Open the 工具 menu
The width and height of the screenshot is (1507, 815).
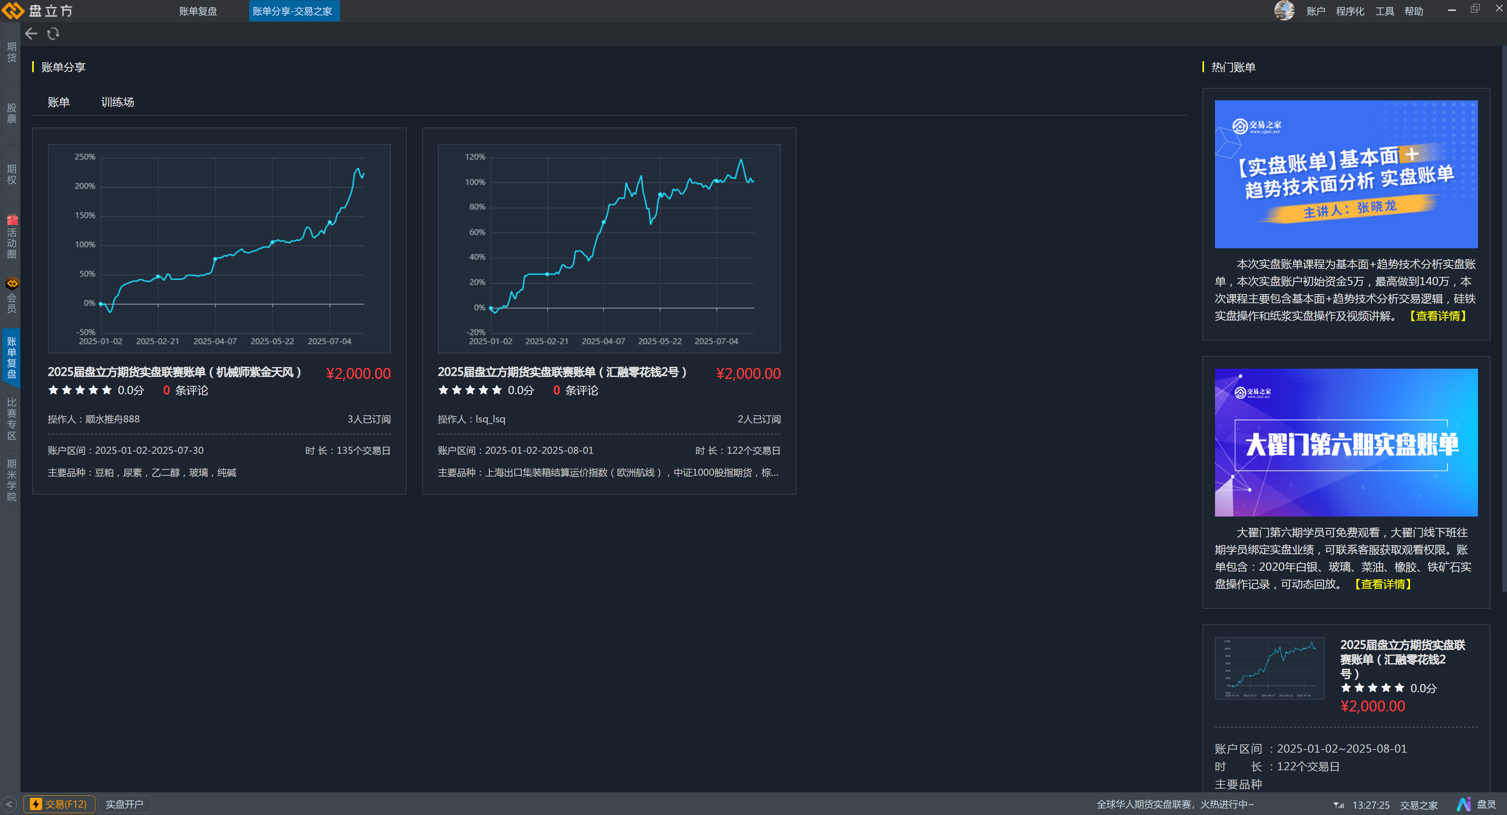click(1384, 11)
